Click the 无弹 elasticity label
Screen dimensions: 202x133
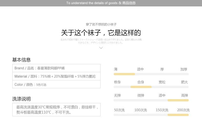coord(117,96)
